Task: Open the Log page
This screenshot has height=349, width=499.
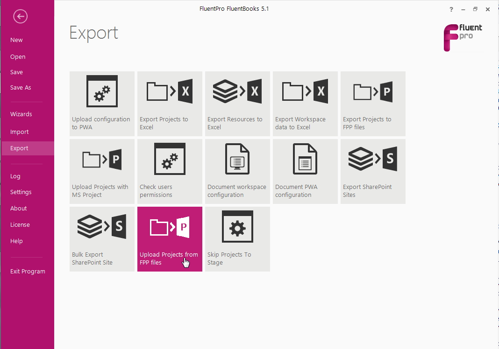Action: click(x=15, y=176)
